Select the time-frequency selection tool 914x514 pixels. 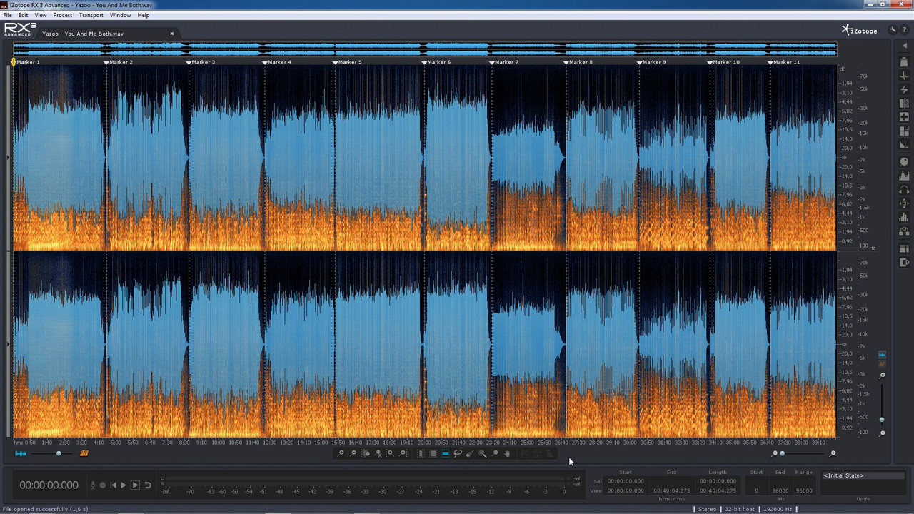tap(433, 453)
